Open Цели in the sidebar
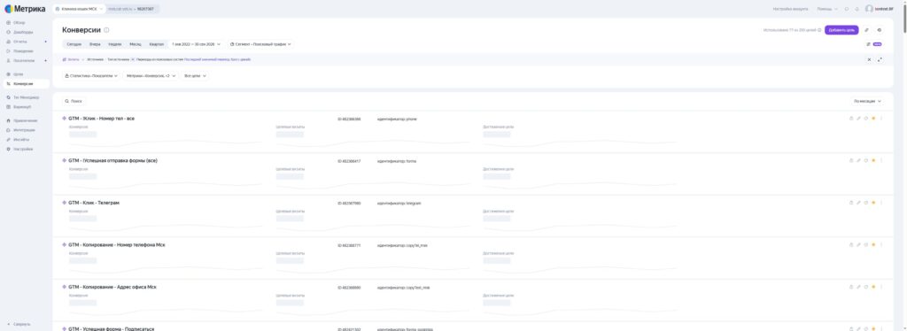This screenshot has width=907, height=331. (x=19, y=74)
